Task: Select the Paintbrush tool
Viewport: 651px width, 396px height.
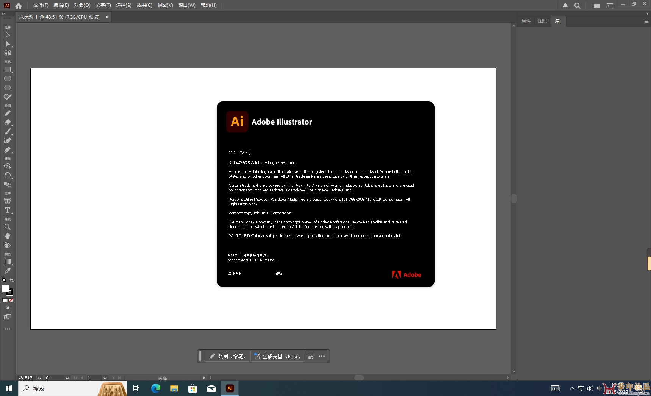Action: 8,131
